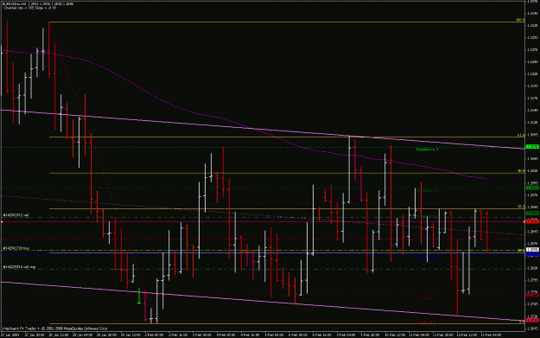This screenshot has height=338, width=540.
Task: Select the Fibonacci 38.2 level label
Action: [521, 207]
